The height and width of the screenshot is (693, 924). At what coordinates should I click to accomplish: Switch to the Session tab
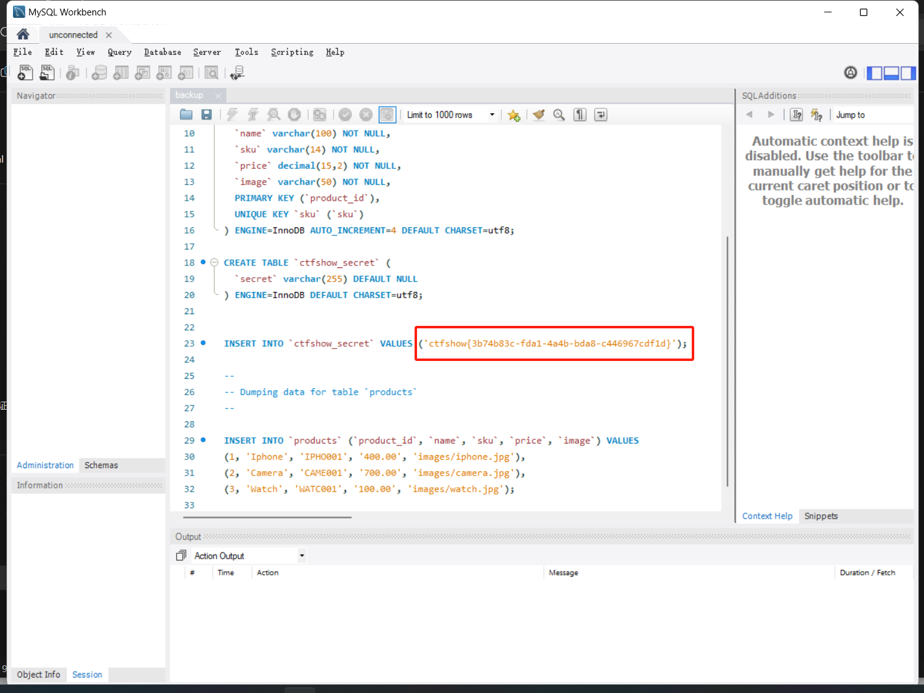87,675
